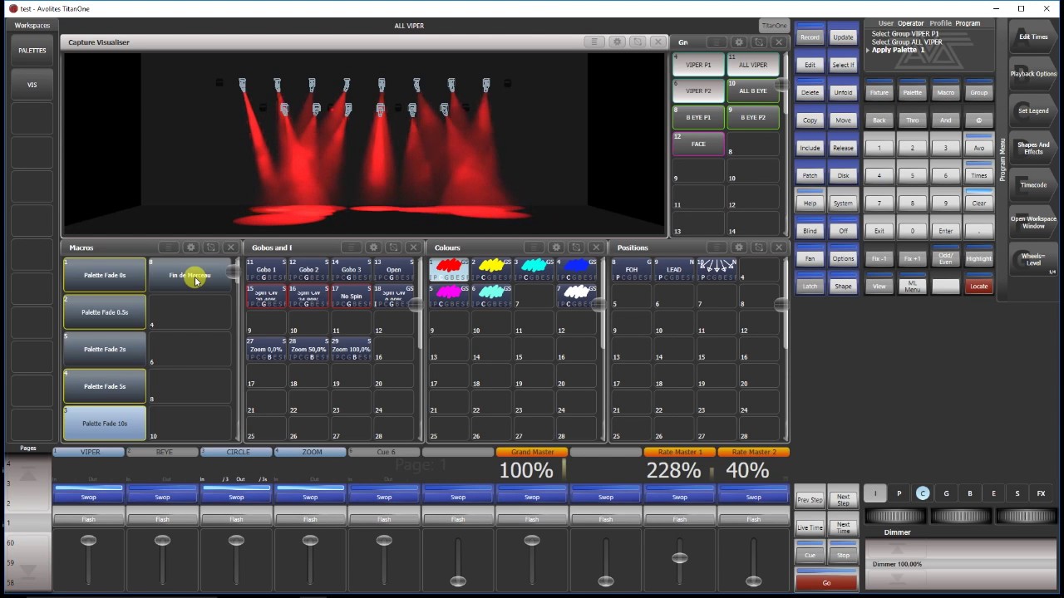Open settings gear of Capture Visualiser window

coord(618,42)
